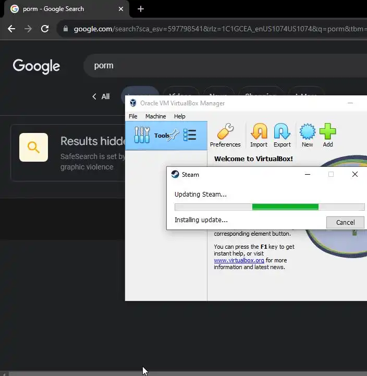Screen dimensions: 367x376
Task: Reload the Google Search page
Action: [x=45, y=29]
